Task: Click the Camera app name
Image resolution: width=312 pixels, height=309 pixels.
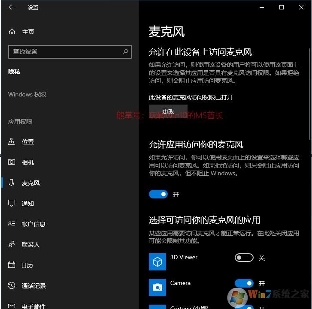Action: click(180, 283)
